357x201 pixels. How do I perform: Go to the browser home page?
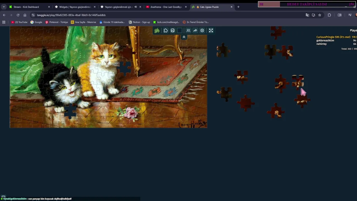(x=25, y=15)
